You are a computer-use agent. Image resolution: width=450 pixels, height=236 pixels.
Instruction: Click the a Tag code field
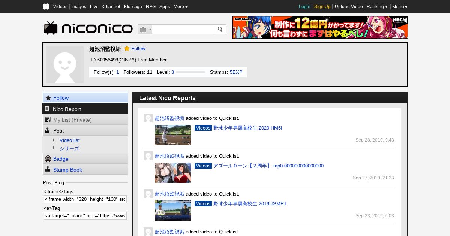pos(85,215)
